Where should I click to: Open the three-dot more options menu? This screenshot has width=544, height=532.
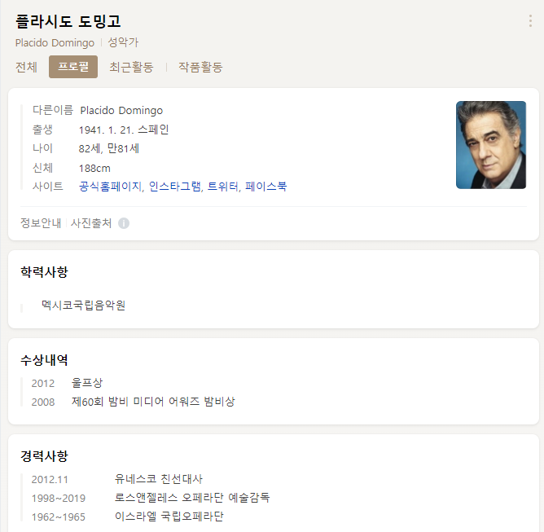530,21
